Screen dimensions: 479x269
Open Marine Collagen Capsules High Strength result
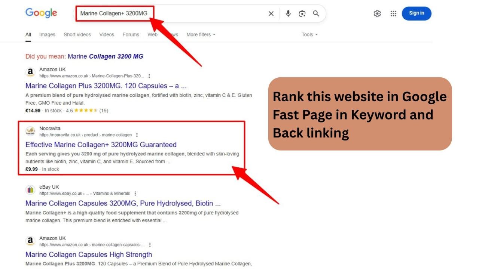pyautogui.click(x=89, y=255)
